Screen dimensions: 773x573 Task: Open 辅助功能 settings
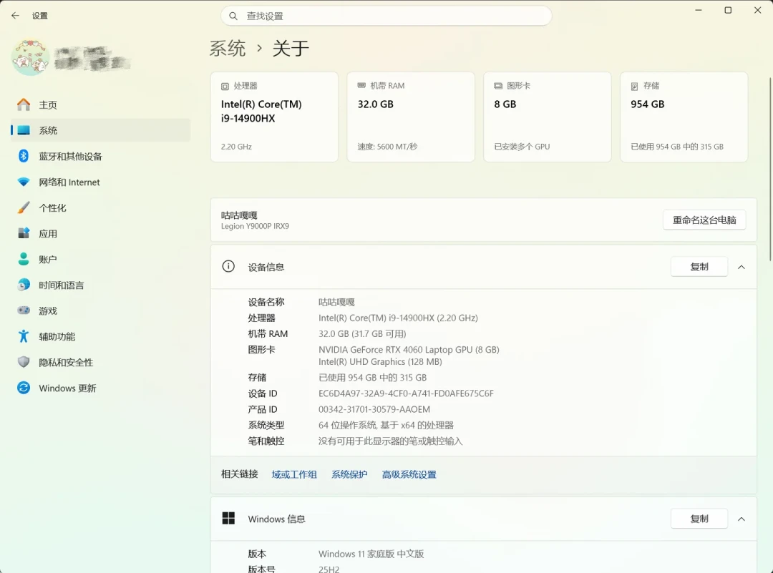pyautogui.click(x=101, y=336)
